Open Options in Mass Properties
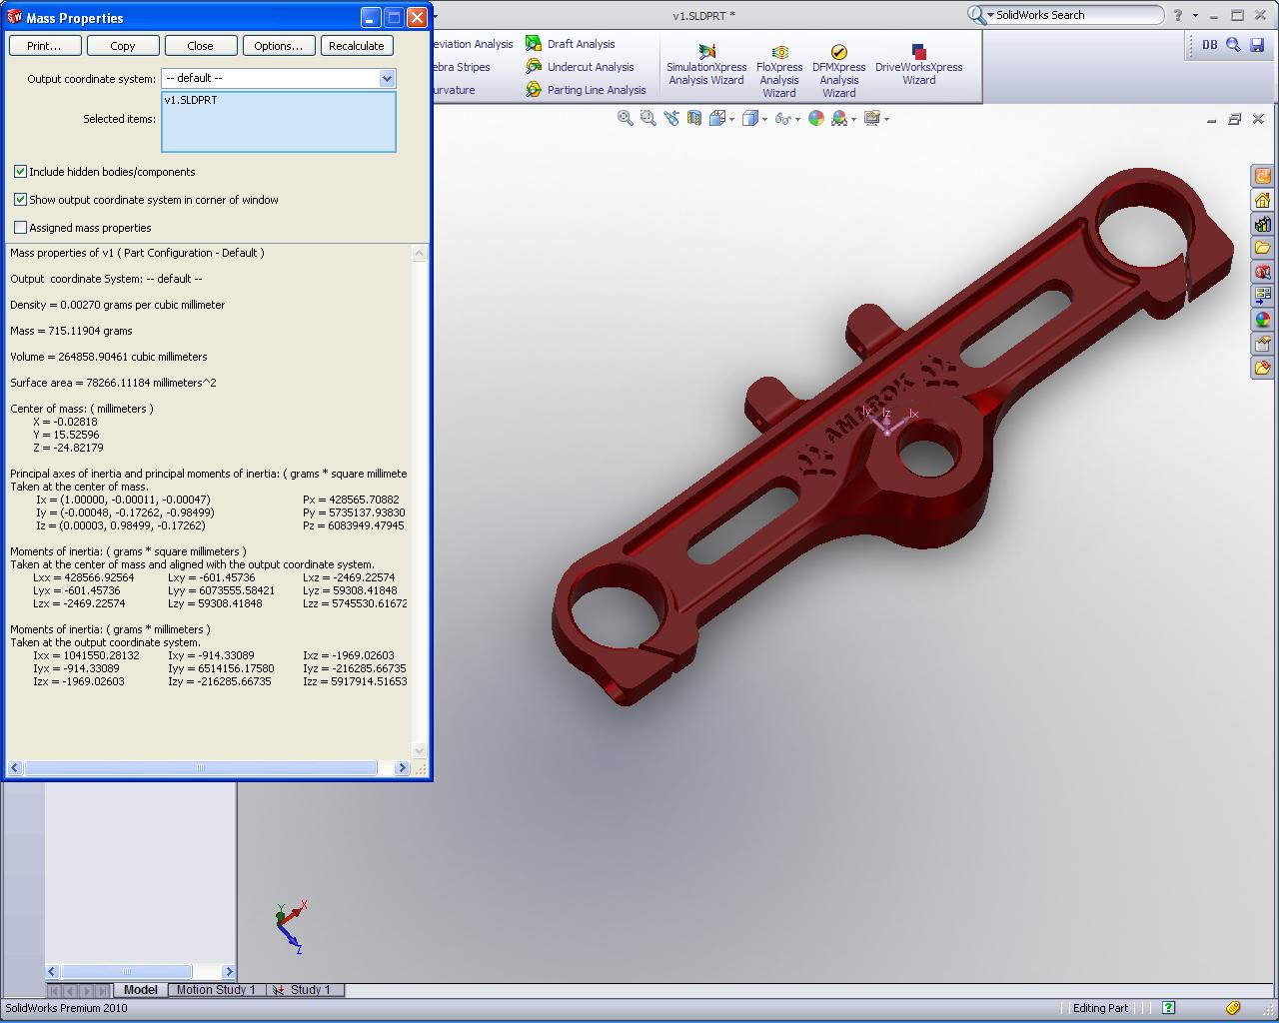The image size is (1279, 1023). click(x=278, y=46)
